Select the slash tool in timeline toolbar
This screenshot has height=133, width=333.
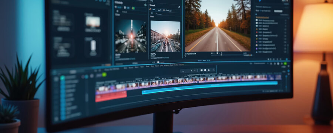pos(184,71)
